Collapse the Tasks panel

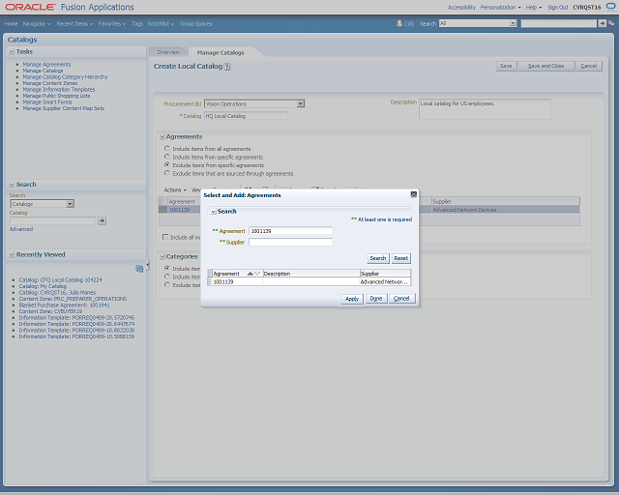point(12,51)
